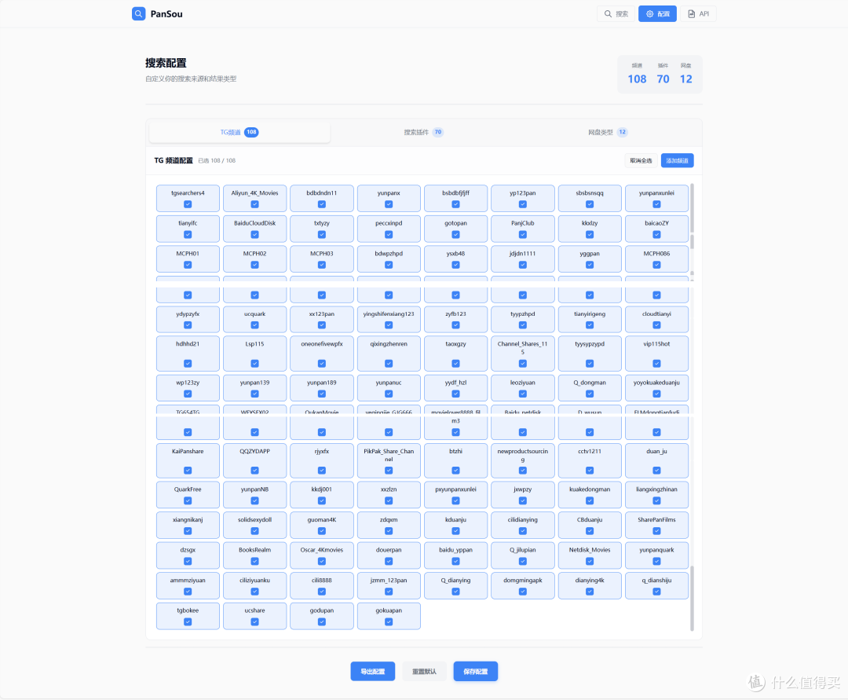Click the 添加频道 button
The image size is (848, 700).
pos(677,161)
